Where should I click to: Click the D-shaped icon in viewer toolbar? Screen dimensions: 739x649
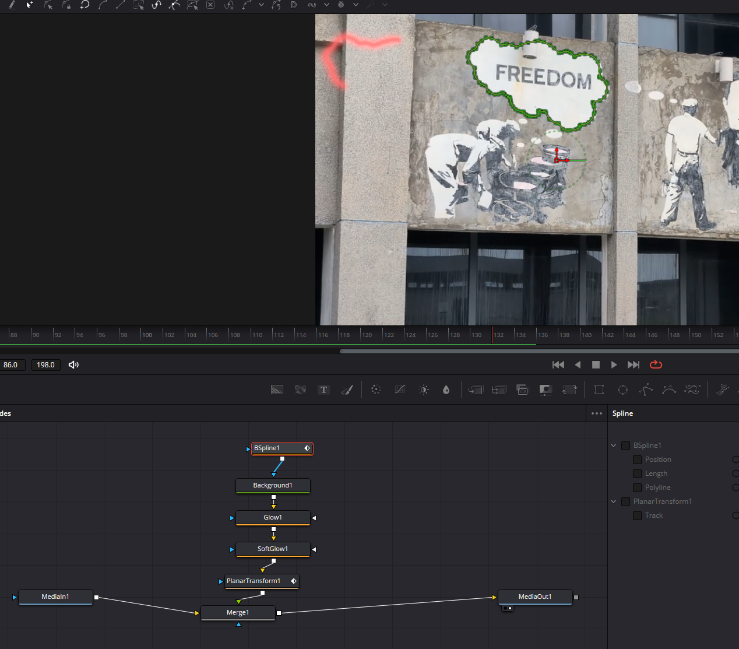coord(294,5)
